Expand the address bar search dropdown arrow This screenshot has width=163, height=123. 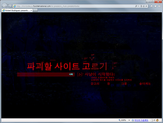pos(139,6)
